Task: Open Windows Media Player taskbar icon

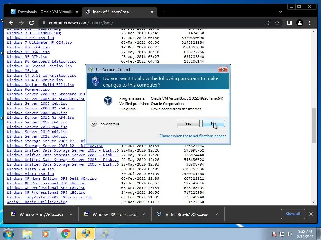Action: 46,234
